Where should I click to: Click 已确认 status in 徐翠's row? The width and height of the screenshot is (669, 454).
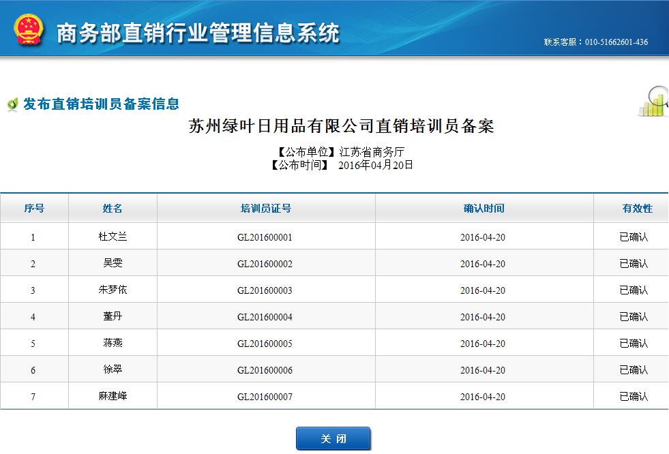(633, 370)
